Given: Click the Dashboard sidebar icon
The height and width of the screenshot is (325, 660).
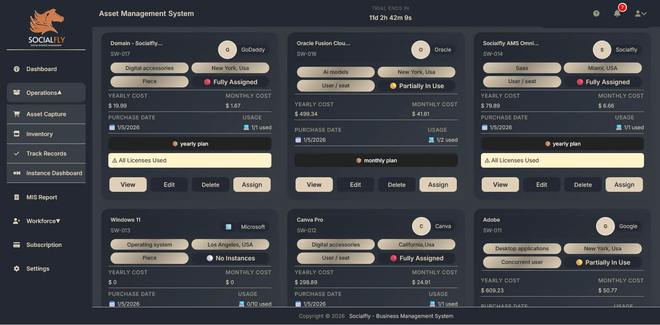Looking at the screenshot, I should click(17, 69).
